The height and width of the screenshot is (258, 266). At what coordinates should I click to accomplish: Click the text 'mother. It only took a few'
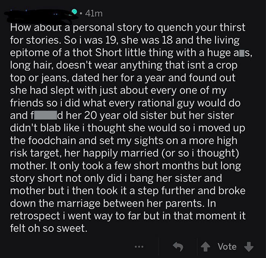click(x=70, y=166)
